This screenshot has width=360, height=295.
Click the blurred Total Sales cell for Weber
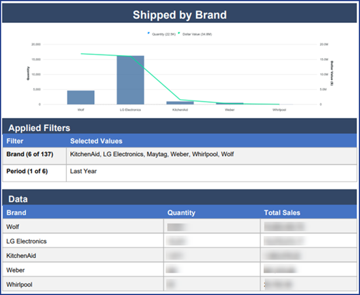(x=309, y=269)
